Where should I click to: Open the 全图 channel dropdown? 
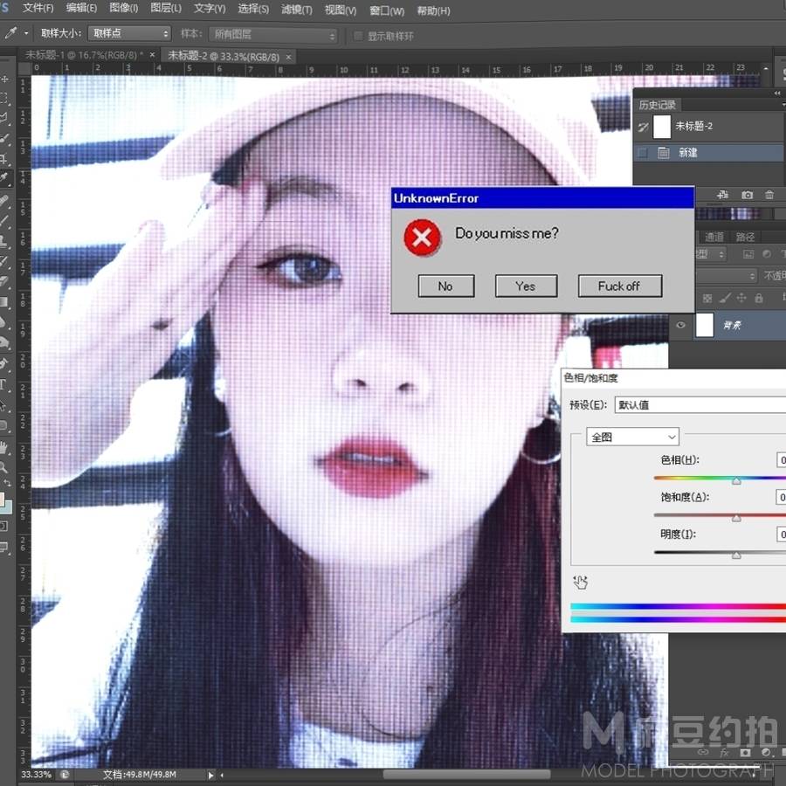tap(632, 438)
